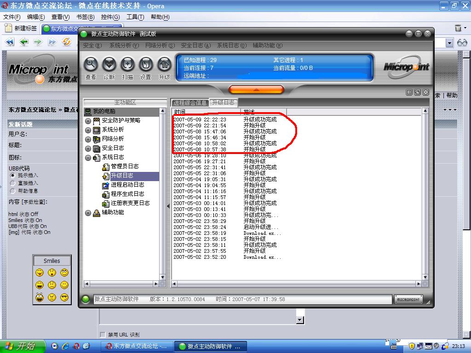The height and width of the screenshot is (353, 471).
Task: Select 直接插入 radio button
Action: coord(12,183)
